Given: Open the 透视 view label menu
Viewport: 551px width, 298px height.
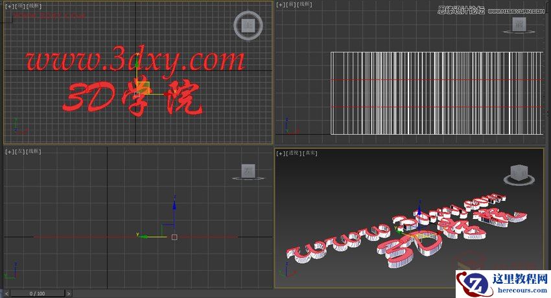Looking at the screenshot, I should pyautogui.click(x=294, y=154).
